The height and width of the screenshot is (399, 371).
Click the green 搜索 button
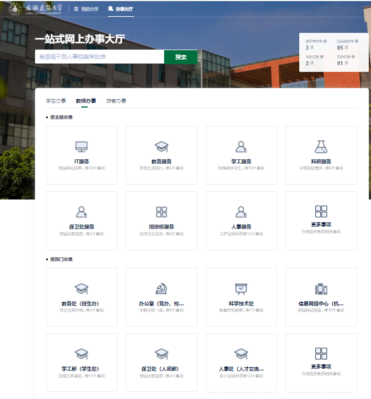click(x=181, y=57)
